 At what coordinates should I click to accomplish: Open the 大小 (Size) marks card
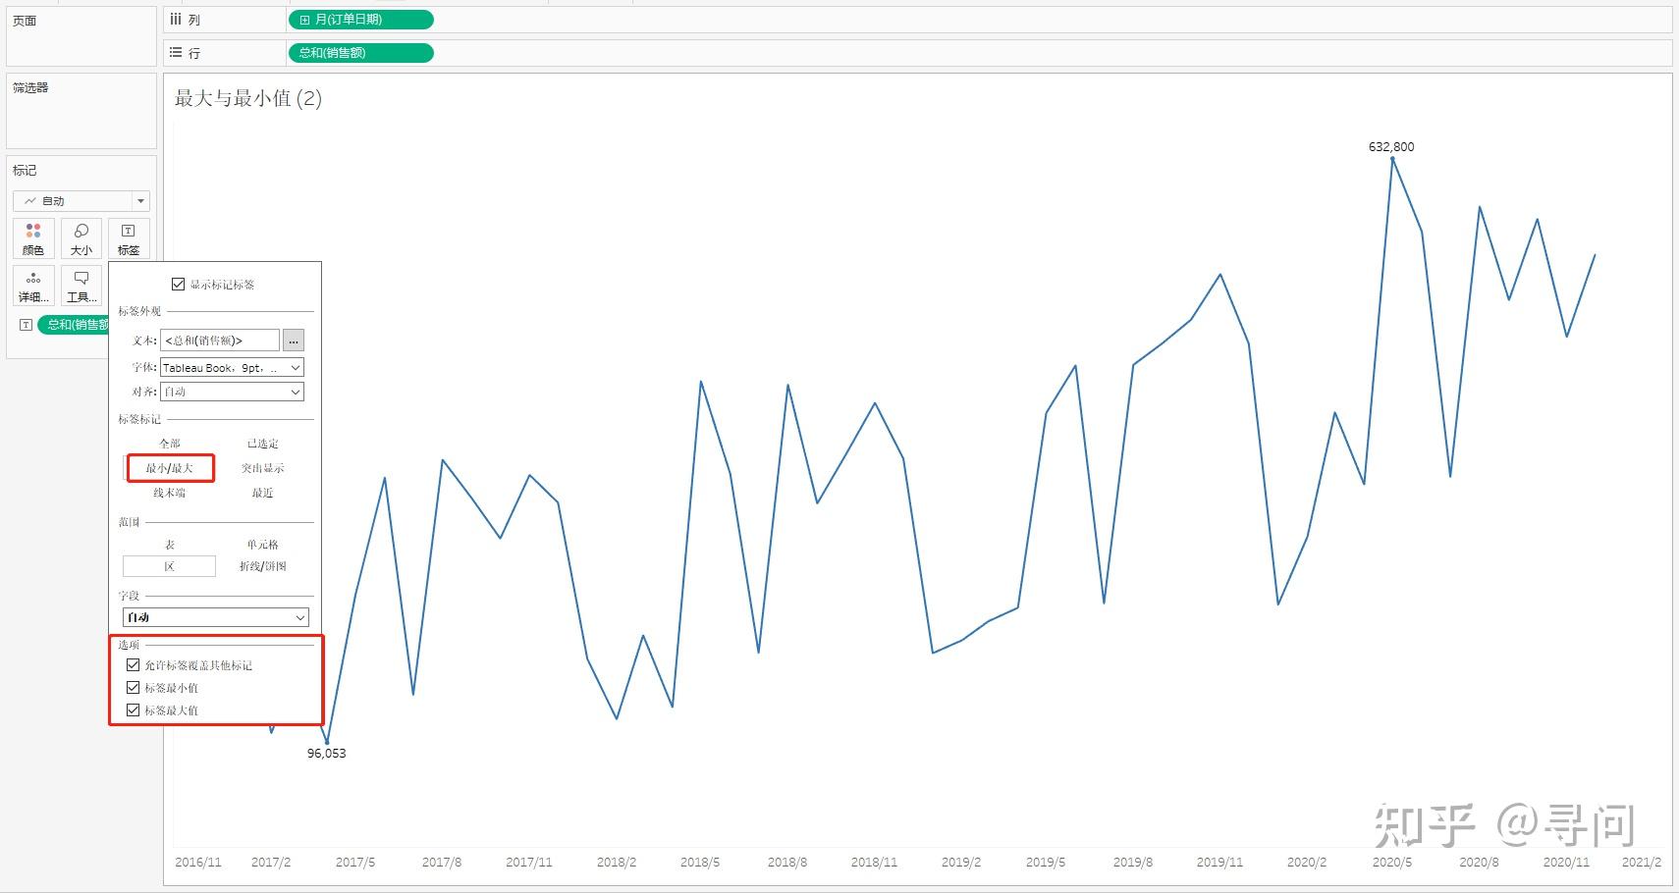tap(81, 238)
